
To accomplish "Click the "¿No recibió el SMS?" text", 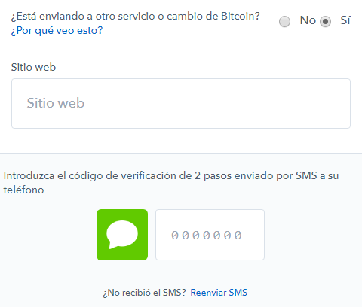I will click(x=144, y=293).
